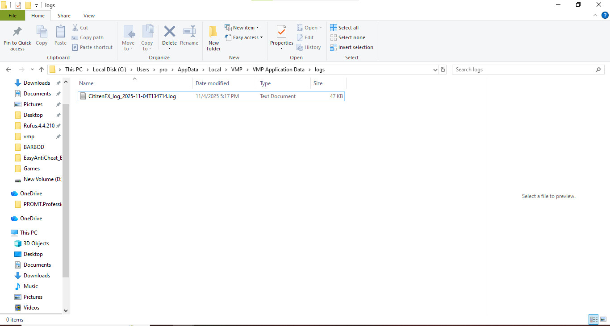Click the Pin to Quick access icon
610x326 pixels.
[x=17, y=32]
